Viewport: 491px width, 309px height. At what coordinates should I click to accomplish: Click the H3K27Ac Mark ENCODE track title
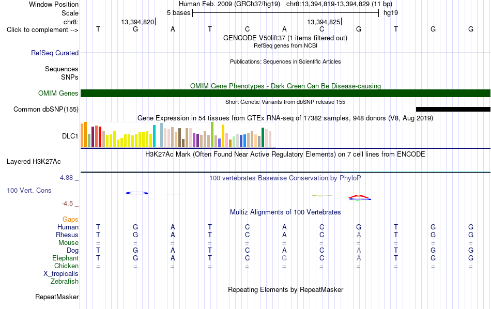pyautogui.click(x=285, y=154)
